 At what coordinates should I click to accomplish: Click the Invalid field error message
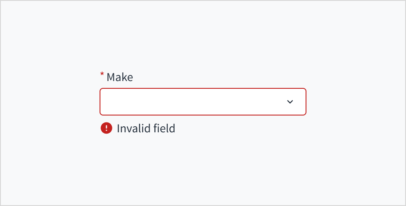[x=146, y=128]
